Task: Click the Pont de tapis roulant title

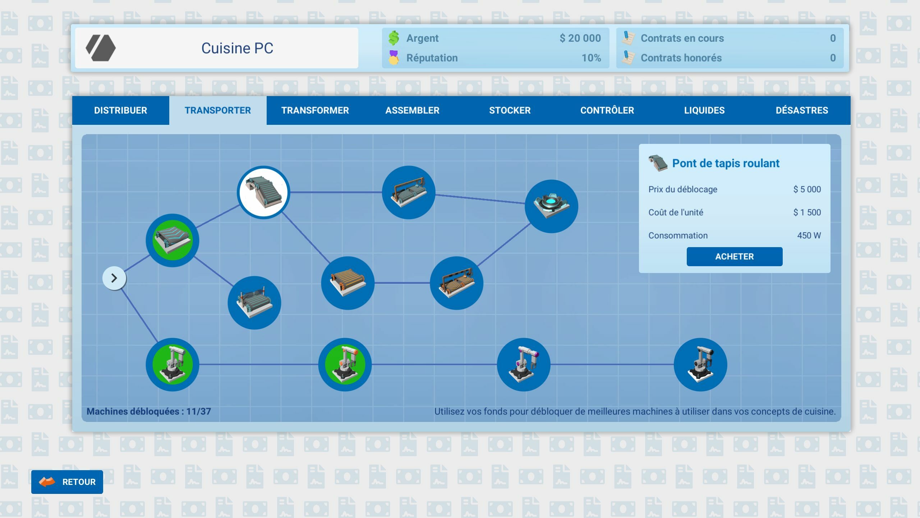Action: pos(726,163)
